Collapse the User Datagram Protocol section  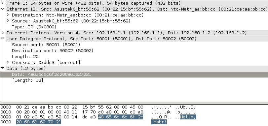click(x=2, y=39)
